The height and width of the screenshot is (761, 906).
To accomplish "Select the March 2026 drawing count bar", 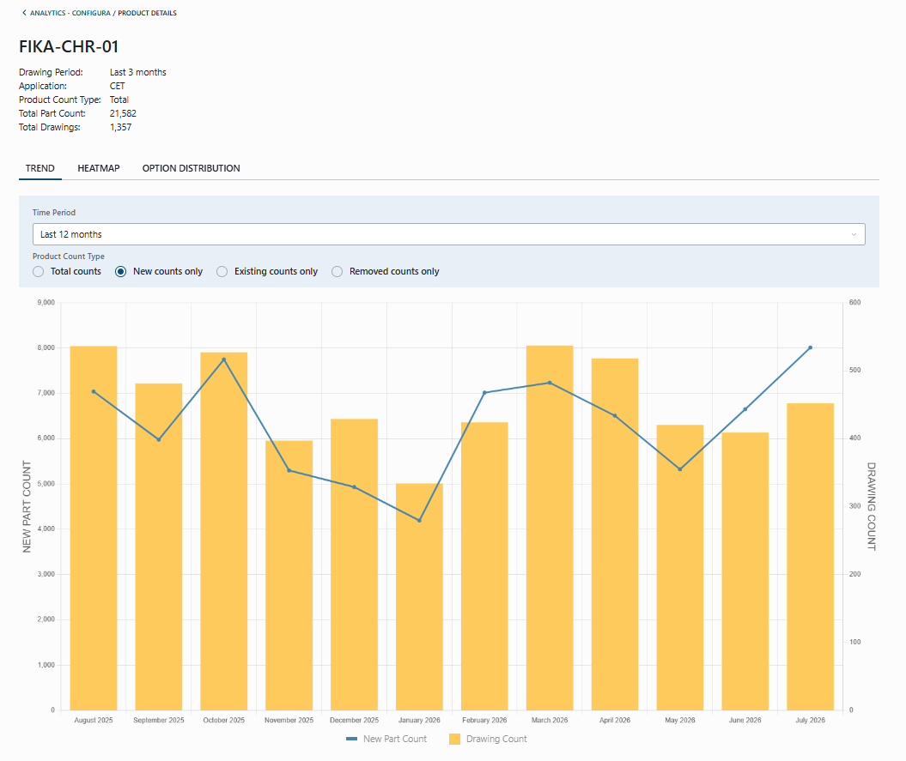I will 550,528.
